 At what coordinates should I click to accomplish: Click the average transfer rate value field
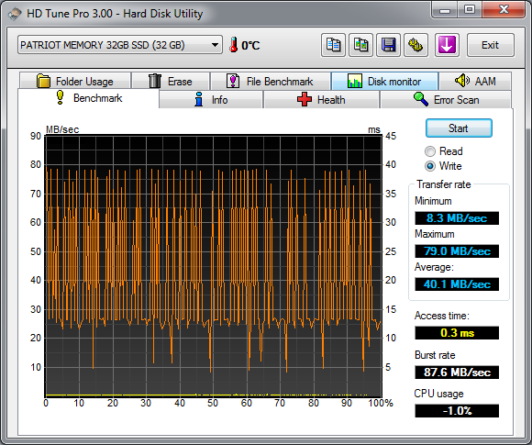(457, 284)
